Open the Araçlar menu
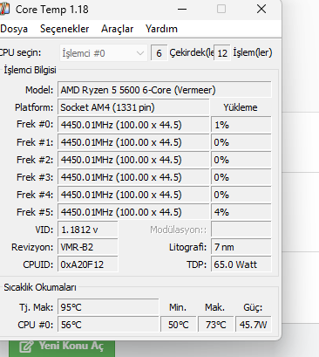Viewport: 319px width, 357px height. [x=117, y=29]
